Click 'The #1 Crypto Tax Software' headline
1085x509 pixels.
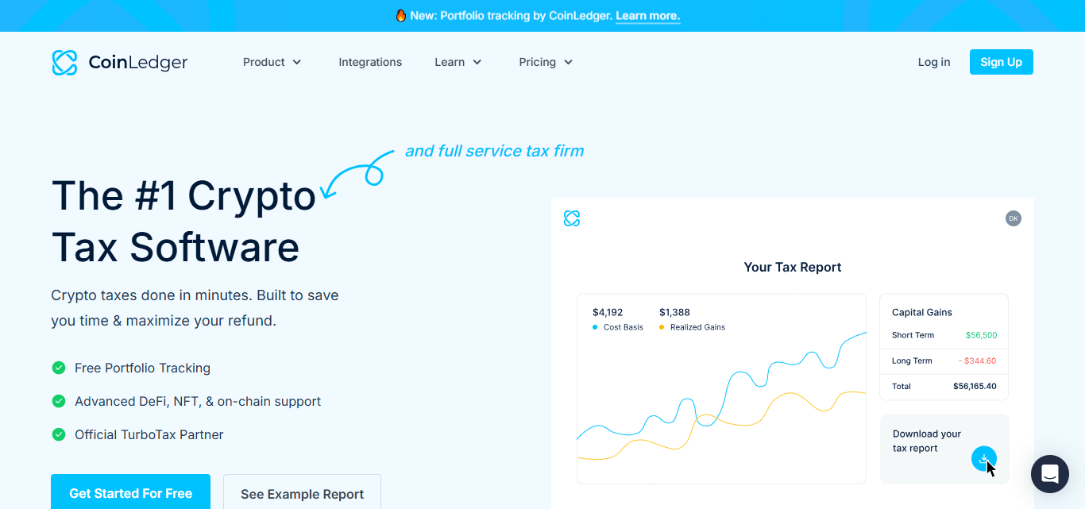(x=183, y=221)
